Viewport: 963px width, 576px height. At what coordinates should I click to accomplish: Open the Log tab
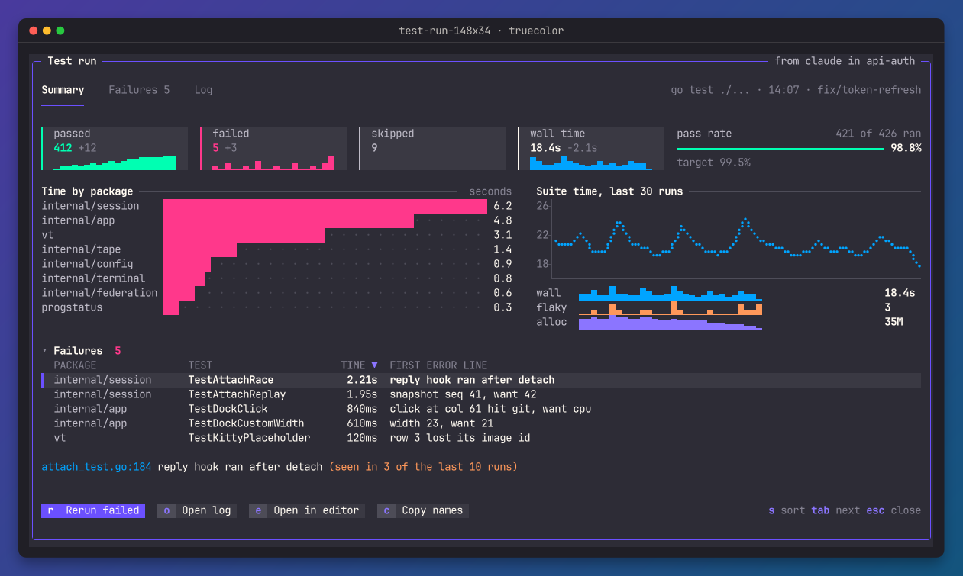(203, 90)
